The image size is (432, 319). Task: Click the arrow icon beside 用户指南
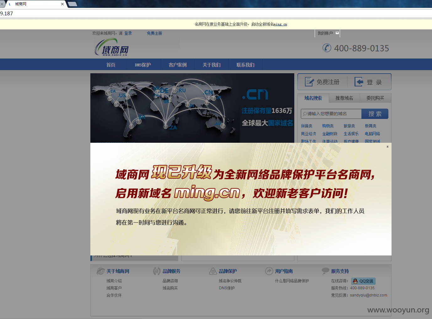tap(269, 271)
